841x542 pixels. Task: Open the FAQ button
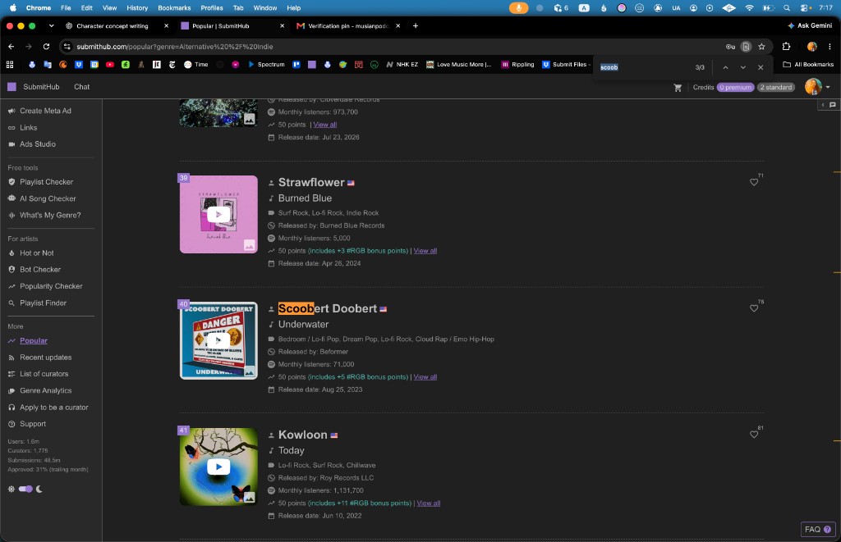point(817,529)
